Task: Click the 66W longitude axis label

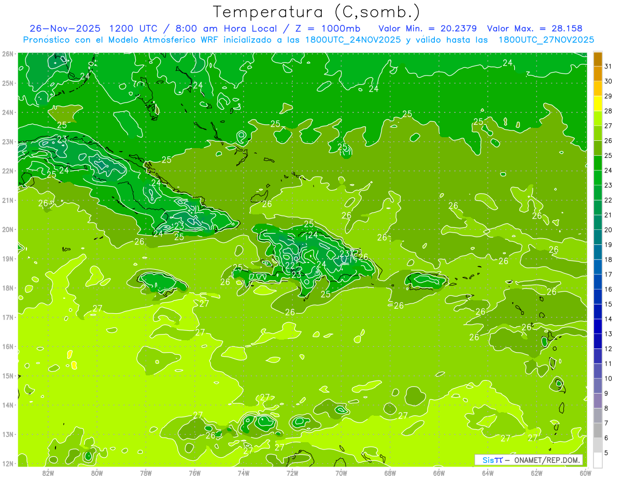Action: pyautogui.click(x=439, y=473)
